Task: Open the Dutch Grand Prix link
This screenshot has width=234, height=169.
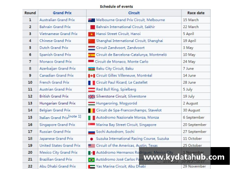Action: (x=54, y=48)
